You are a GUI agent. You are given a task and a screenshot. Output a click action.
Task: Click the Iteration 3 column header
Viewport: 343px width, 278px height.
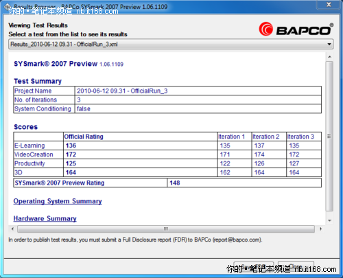click(x=300, y=137)
